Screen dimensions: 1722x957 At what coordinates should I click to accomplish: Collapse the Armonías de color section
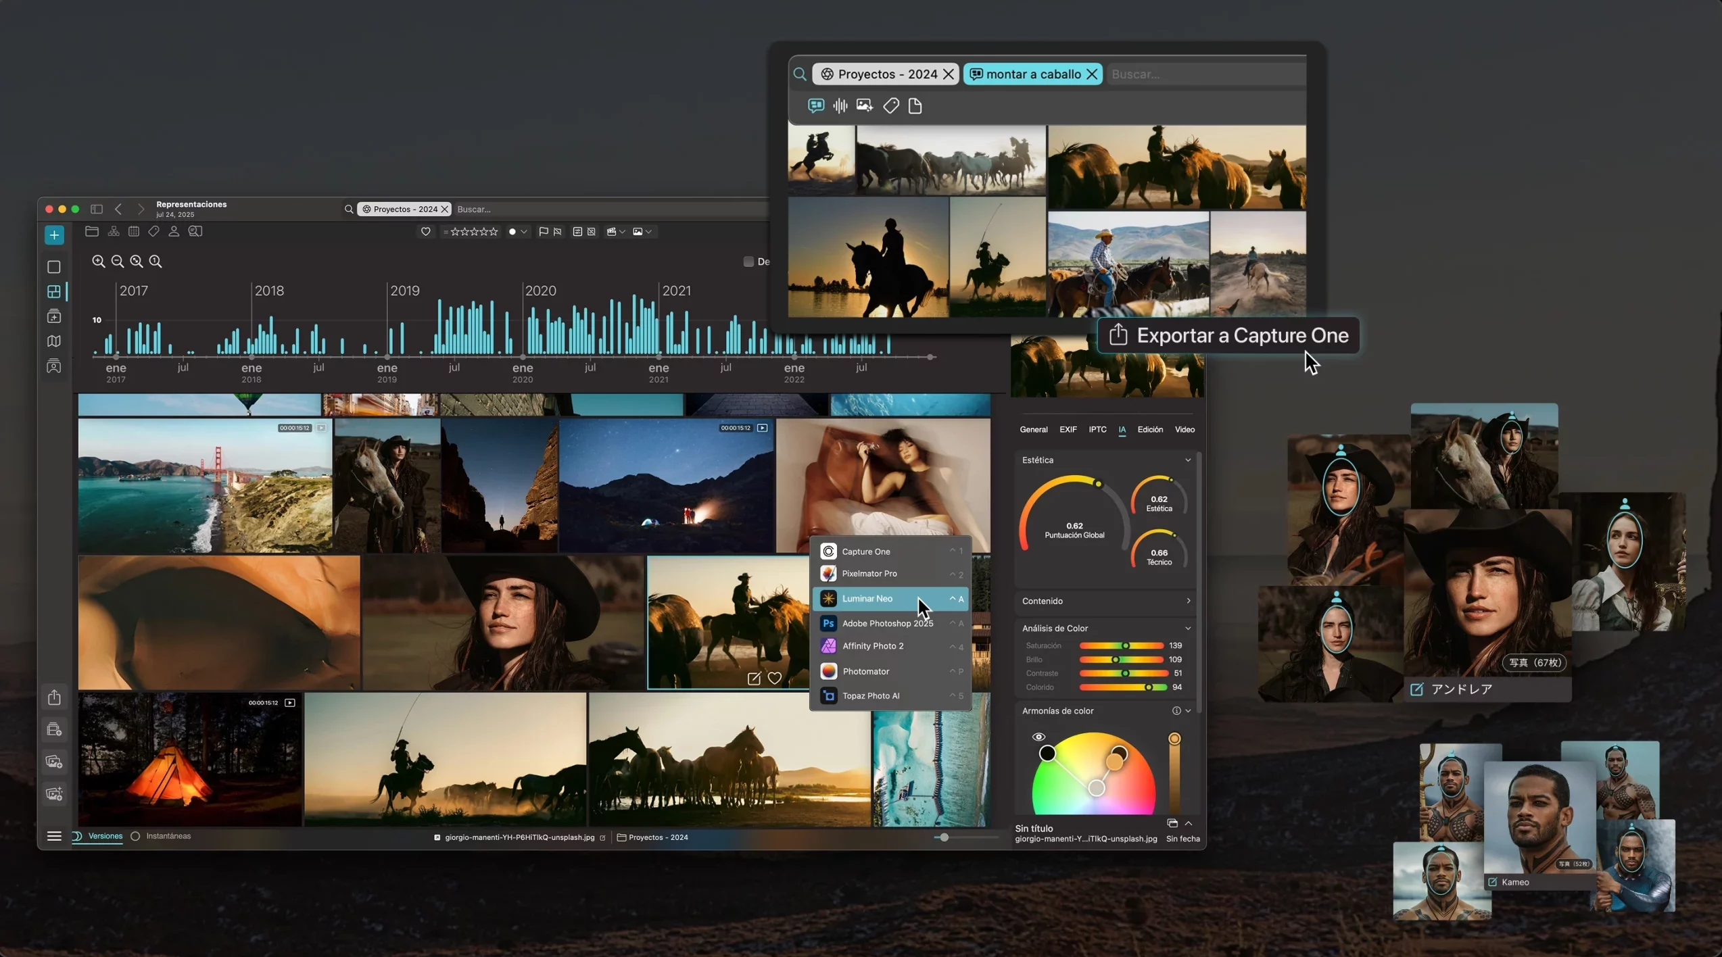point(1188,711)
